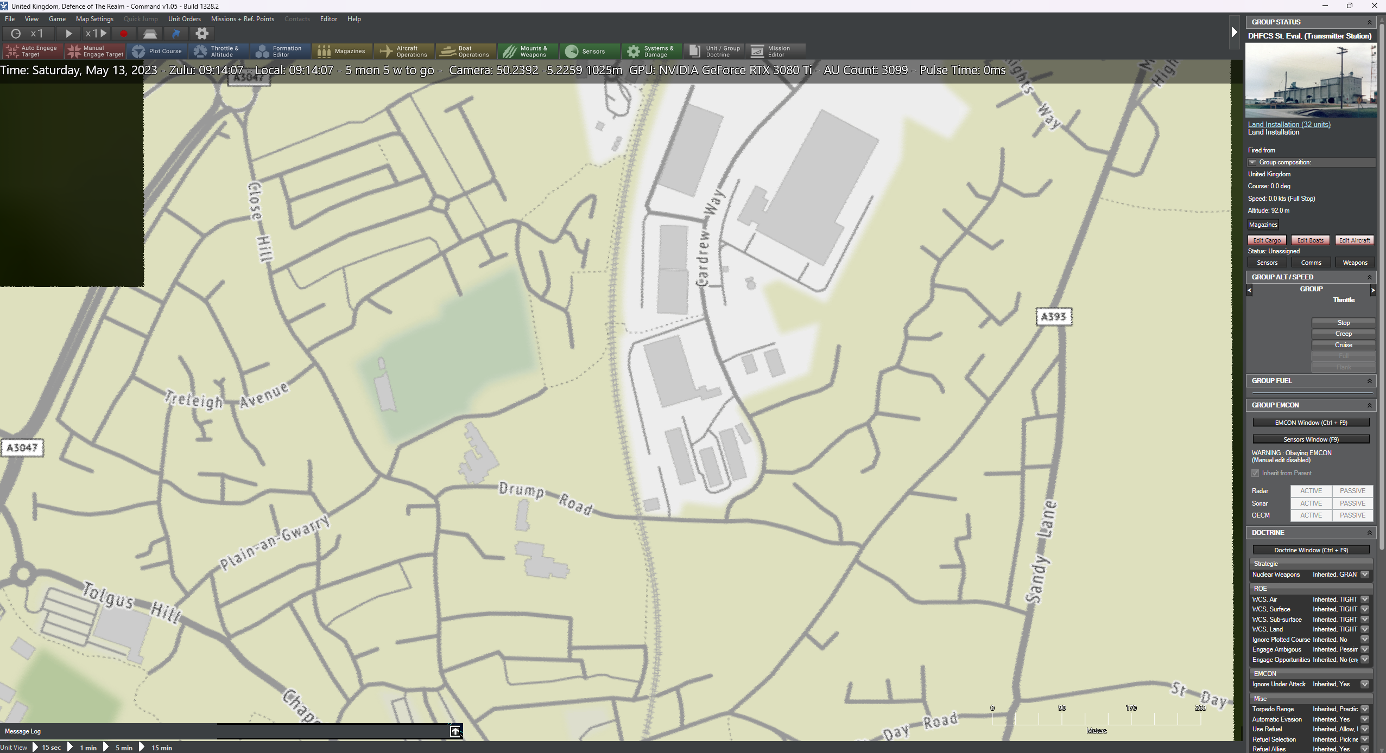
Task: Click the Edit Aircraft button
Action: 1355,240
